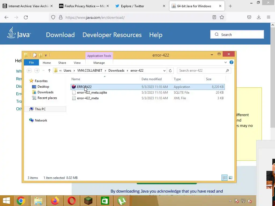Select the error-422_meta XML file
The height and width of the screenshot is (206, 275).
tap(147, 98)
